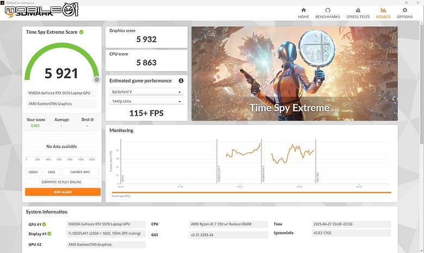The image size is (424, 253).
Task: Click the green check beside Time Spy Extreme Score
Action: (82, 32)
